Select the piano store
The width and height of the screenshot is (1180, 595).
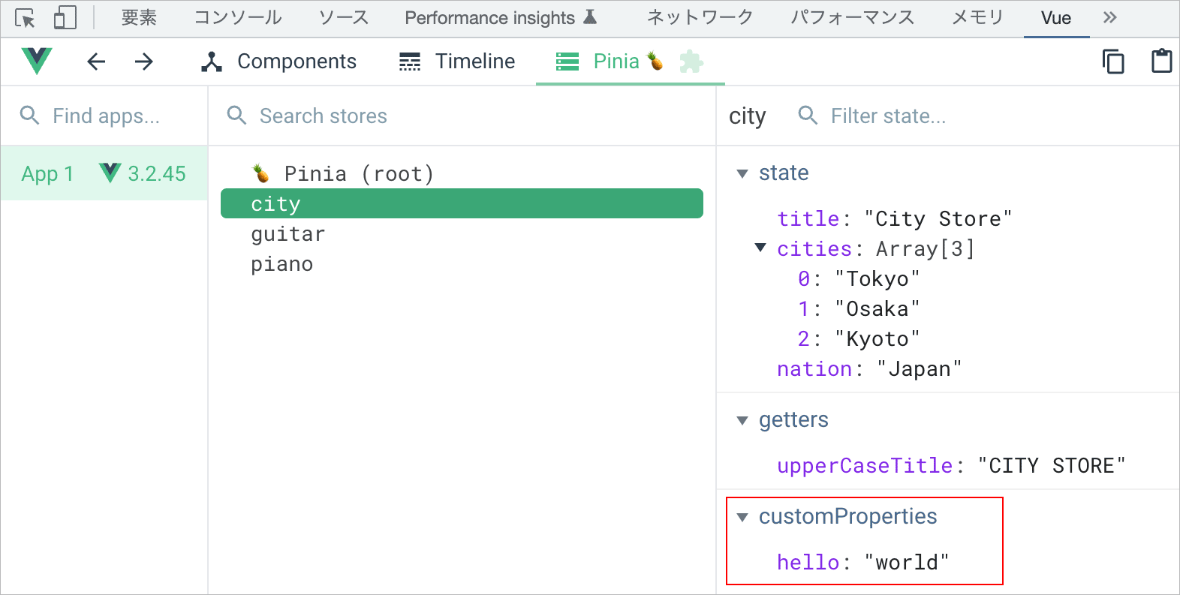point(282,264)
